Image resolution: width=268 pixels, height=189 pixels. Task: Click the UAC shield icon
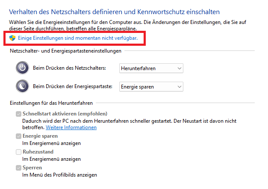(x=13, y=38)
